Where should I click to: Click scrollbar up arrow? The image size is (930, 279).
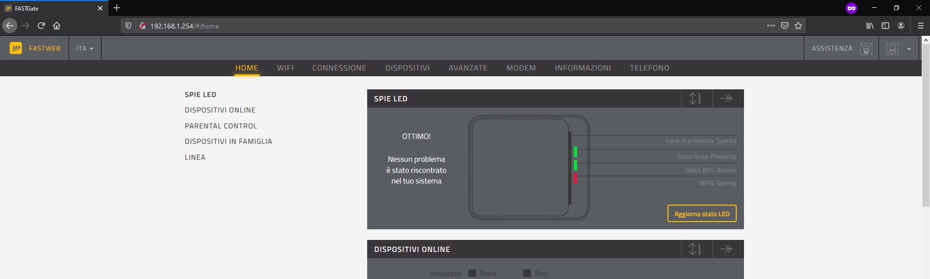click(x=926, y=40)
